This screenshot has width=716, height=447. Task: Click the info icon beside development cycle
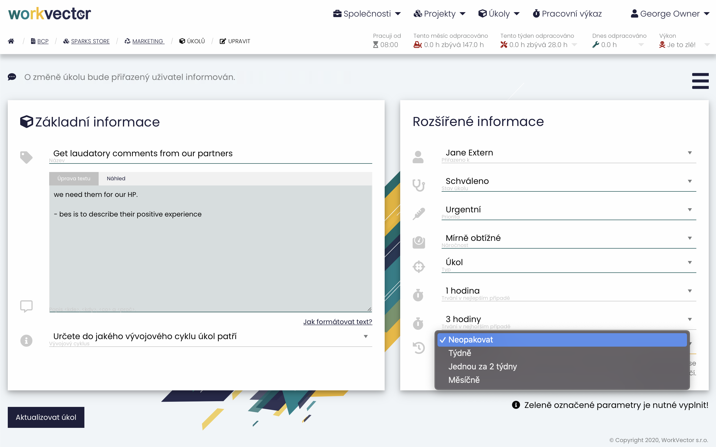[26, 340]
